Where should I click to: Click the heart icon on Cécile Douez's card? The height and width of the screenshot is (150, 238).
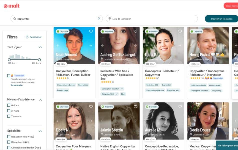(224, 106)
